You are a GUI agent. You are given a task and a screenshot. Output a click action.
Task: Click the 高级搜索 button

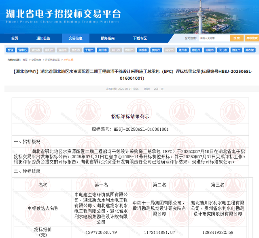(x=252, y=38)
